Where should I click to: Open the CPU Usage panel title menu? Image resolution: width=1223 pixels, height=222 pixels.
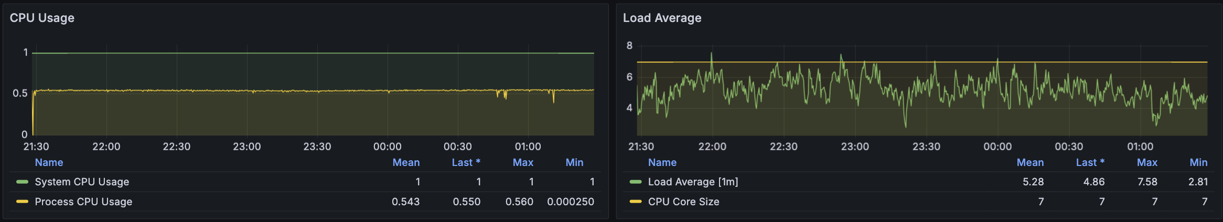(x=42, y=18)
